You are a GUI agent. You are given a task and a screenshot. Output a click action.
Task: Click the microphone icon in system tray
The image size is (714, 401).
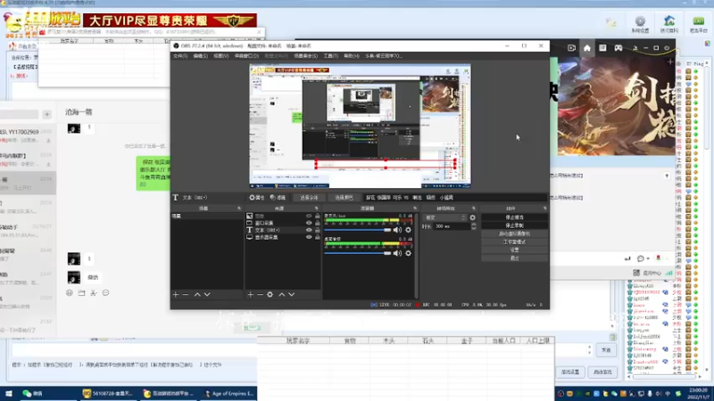(650, 394)
